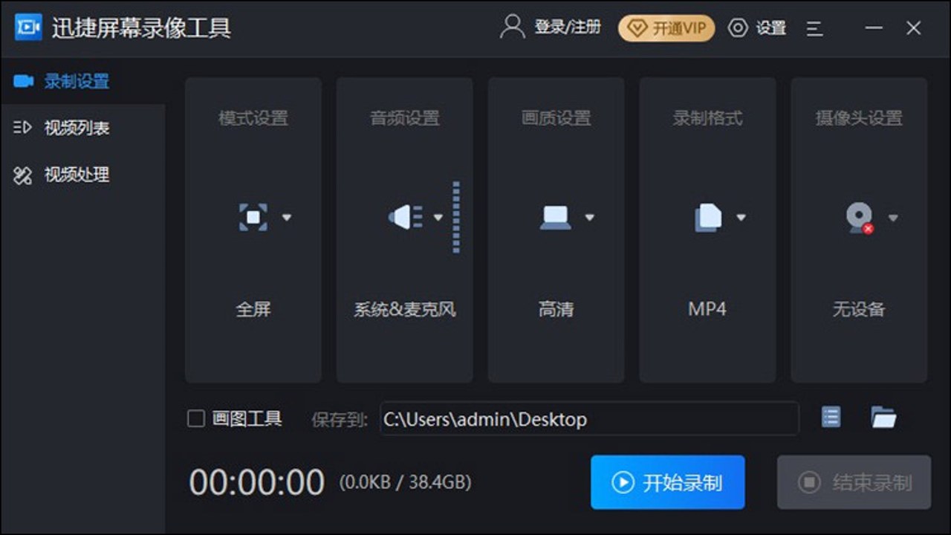Adjust the audio volume level bar

456,217
